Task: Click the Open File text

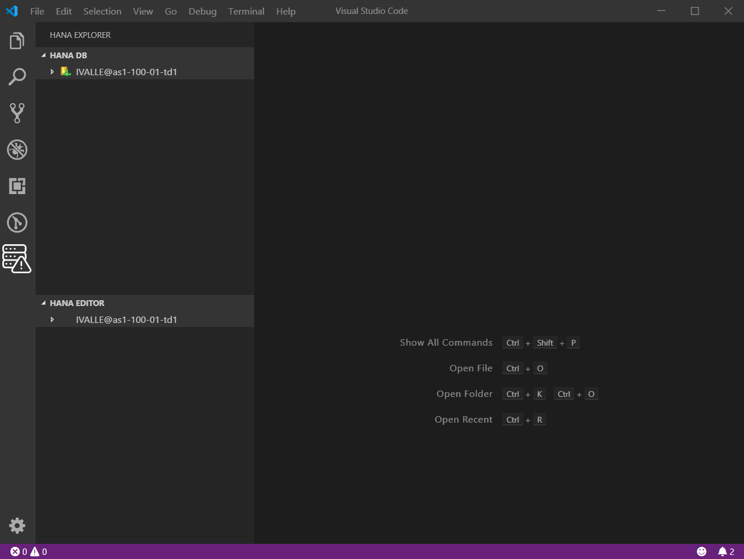Action: [471, 368]
